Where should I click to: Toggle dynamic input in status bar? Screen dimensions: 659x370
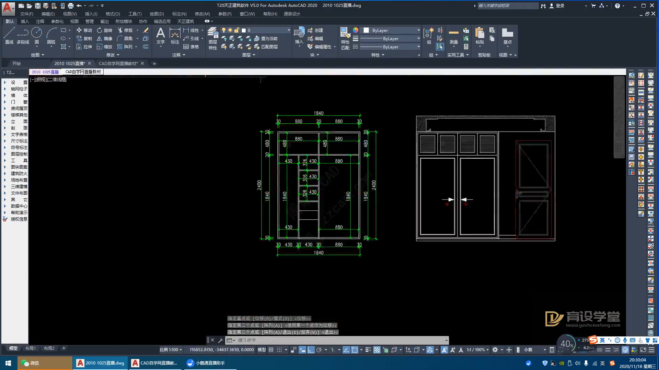coord(302,350)
